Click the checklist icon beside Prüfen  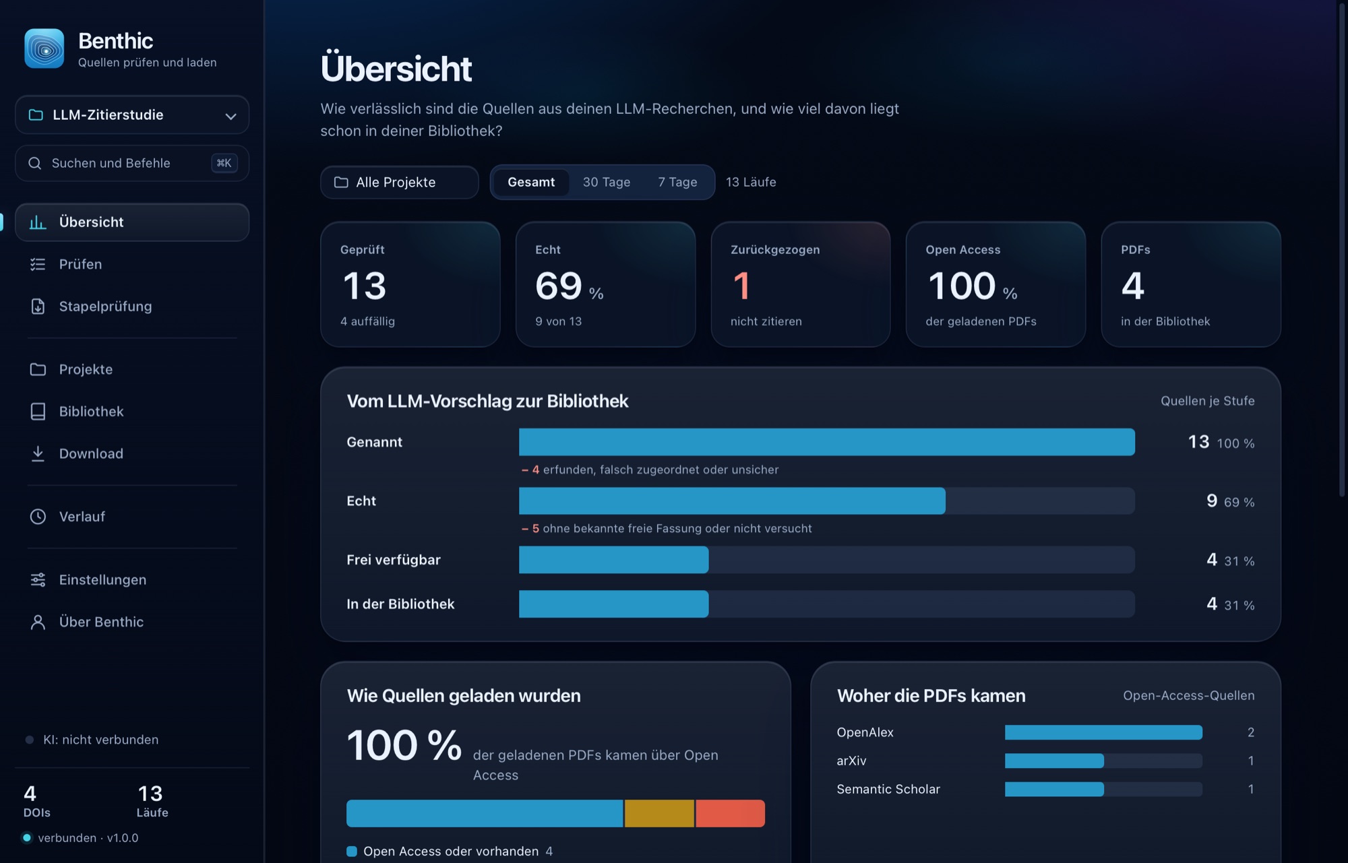point(38,264)
